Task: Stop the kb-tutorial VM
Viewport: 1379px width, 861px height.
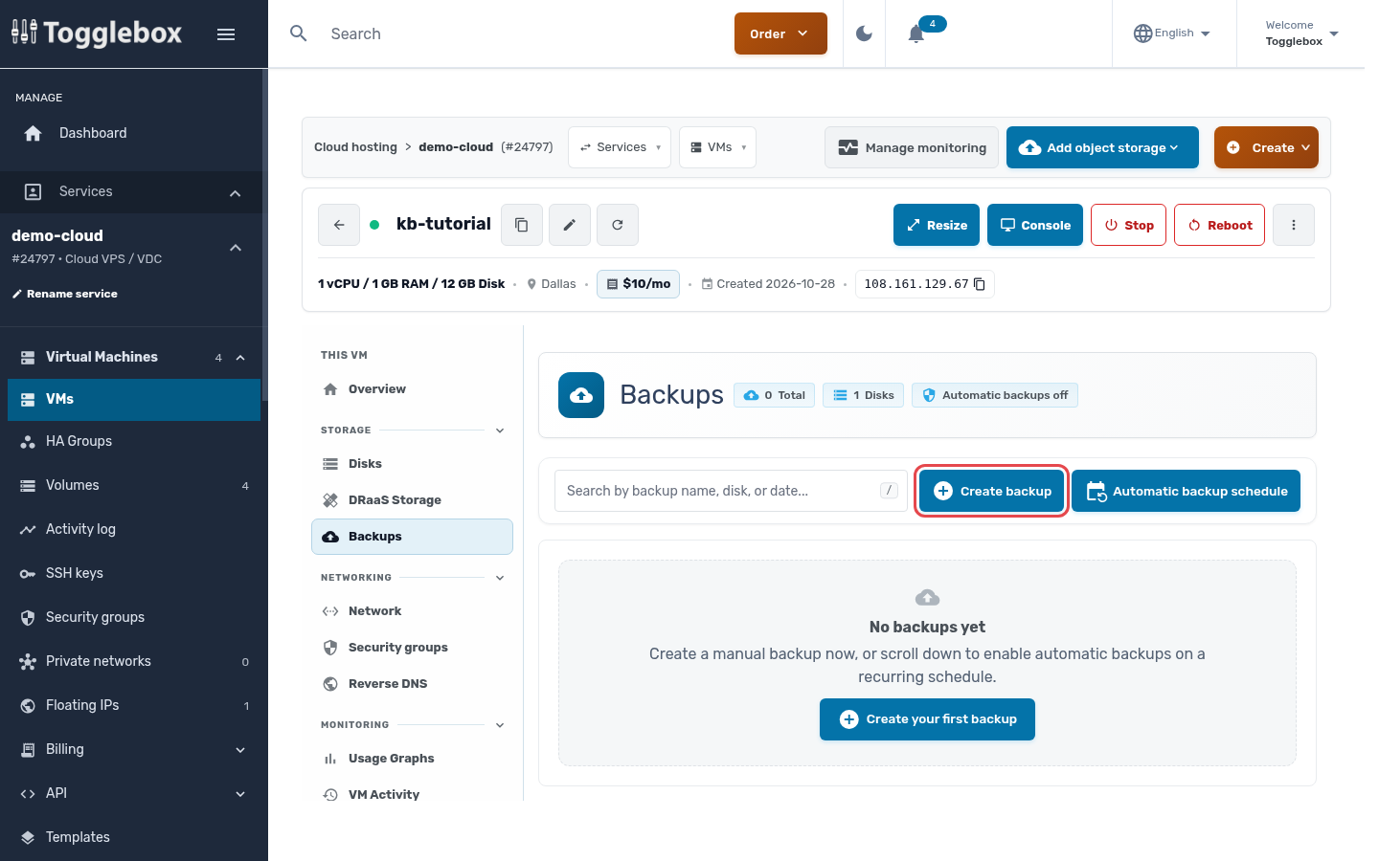Action: (1128, 225)
